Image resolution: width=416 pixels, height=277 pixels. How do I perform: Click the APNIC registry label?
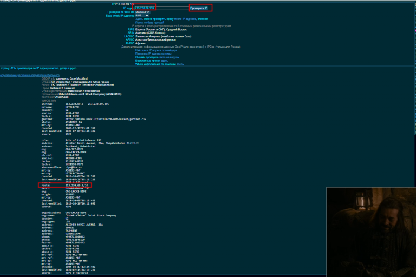click(130, 39)
